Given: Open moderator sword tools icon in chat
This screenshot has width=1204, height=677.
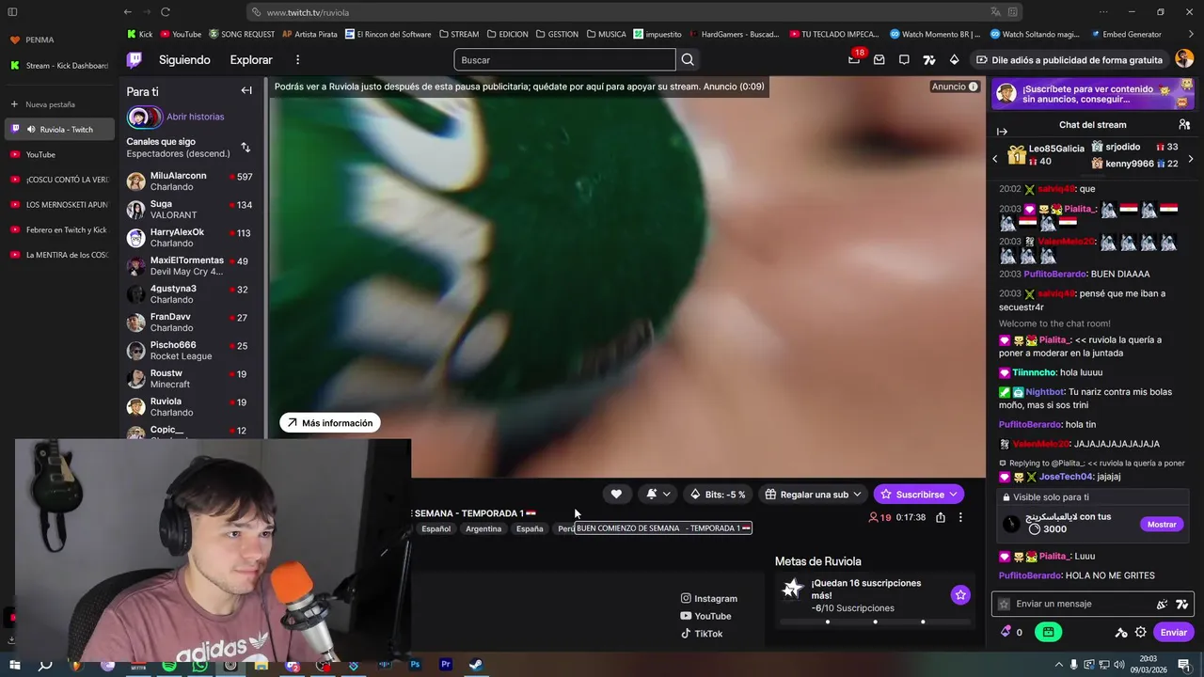Looking at the screenshot, I should (1120, 632).
